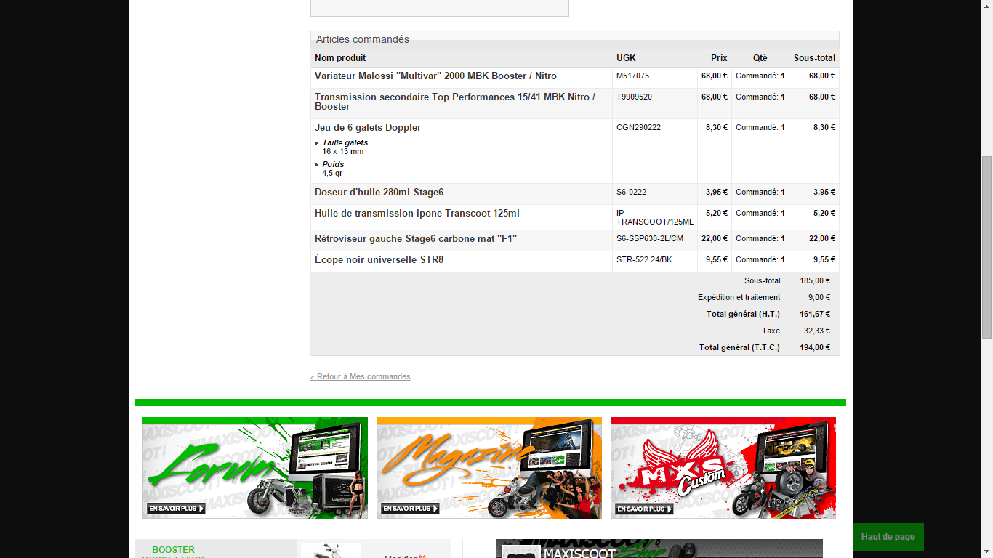
Task: Click the Articles commandés section heading
Action: pyautogui.click(x=363, y=39)
